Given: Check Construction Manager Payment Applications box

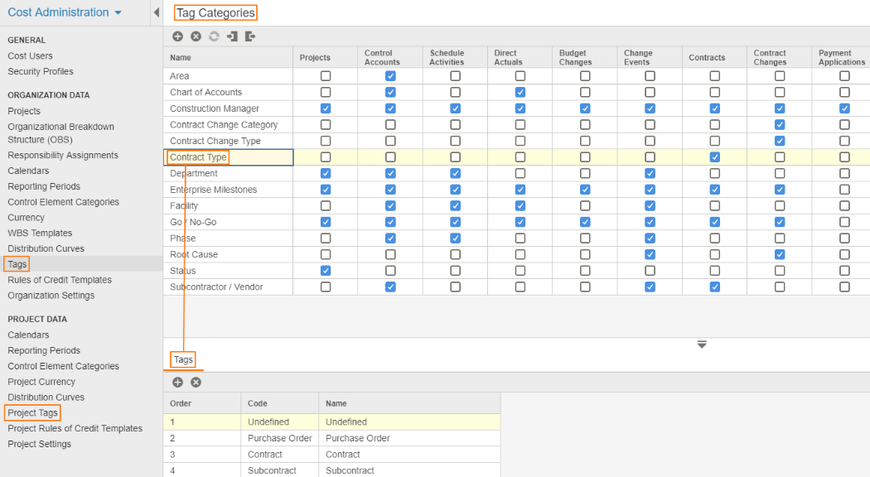Looking at the screenshot, I should 844,108.
